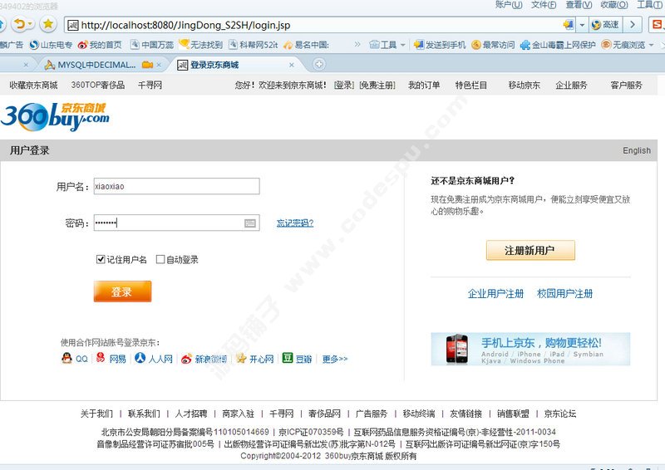
Task: Click 京东论坛 footer link
Action: coord(559,414)
